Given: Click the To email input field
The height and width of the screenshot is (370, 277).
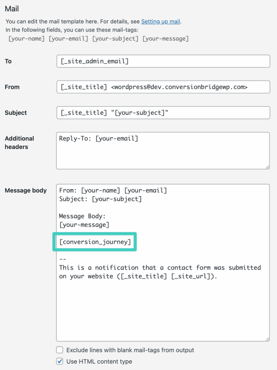Looking at the screenshot, I should pyautogui.click(x=163, y=61).
